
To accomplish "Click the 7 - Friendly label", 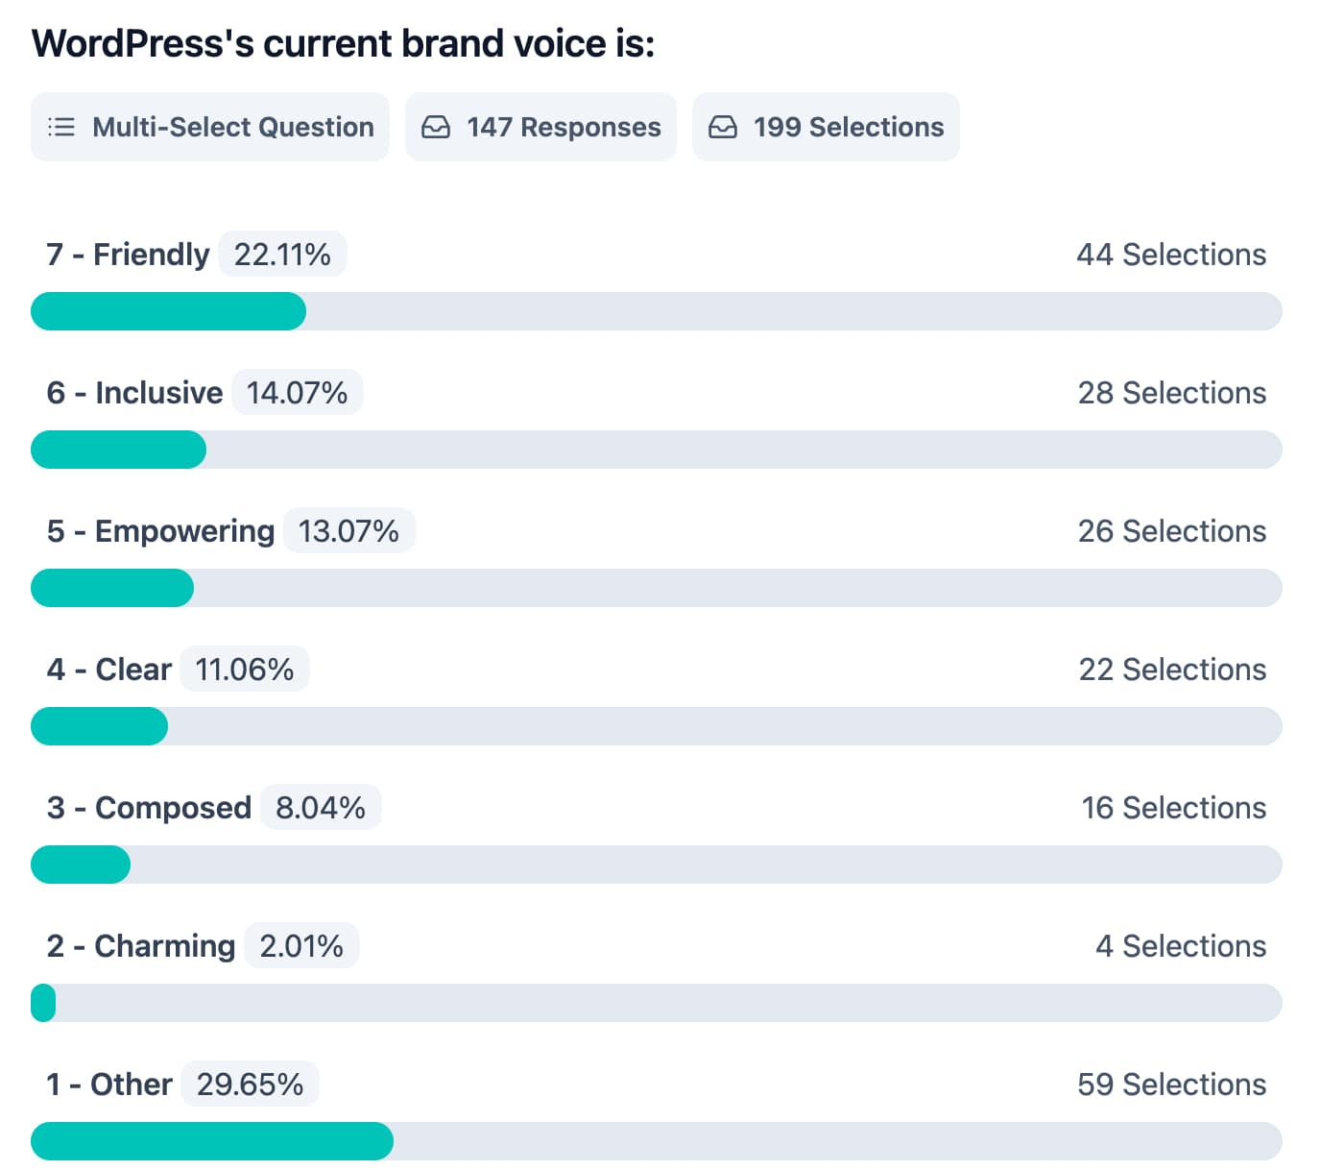I will pyautogui.click(x=128, y=255).
